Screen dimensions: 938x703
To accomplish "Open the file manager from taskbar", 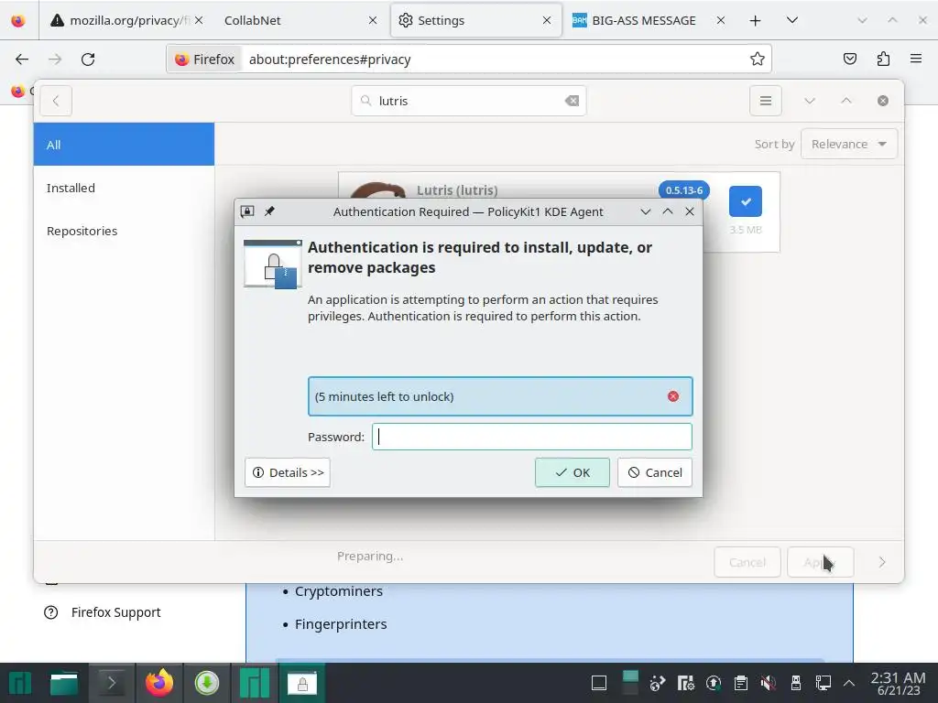I will [64, 683].
